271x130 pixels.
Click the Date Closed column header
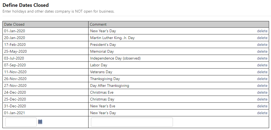coord(14,24)
